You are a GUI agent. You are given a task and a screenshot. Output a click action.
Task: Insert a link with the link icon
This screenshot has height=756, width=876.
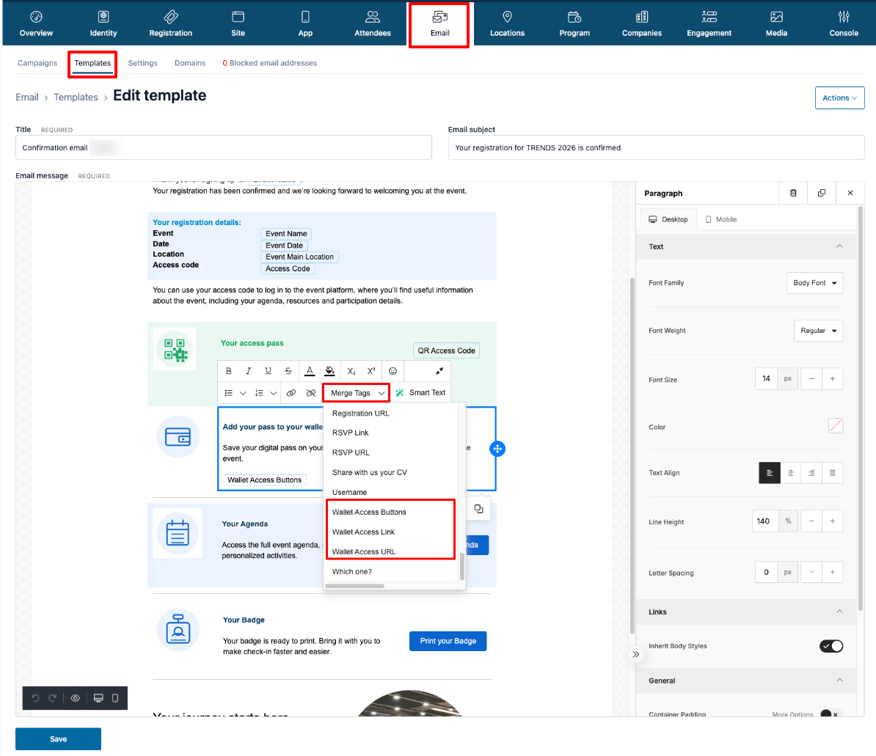click(291, 393)
